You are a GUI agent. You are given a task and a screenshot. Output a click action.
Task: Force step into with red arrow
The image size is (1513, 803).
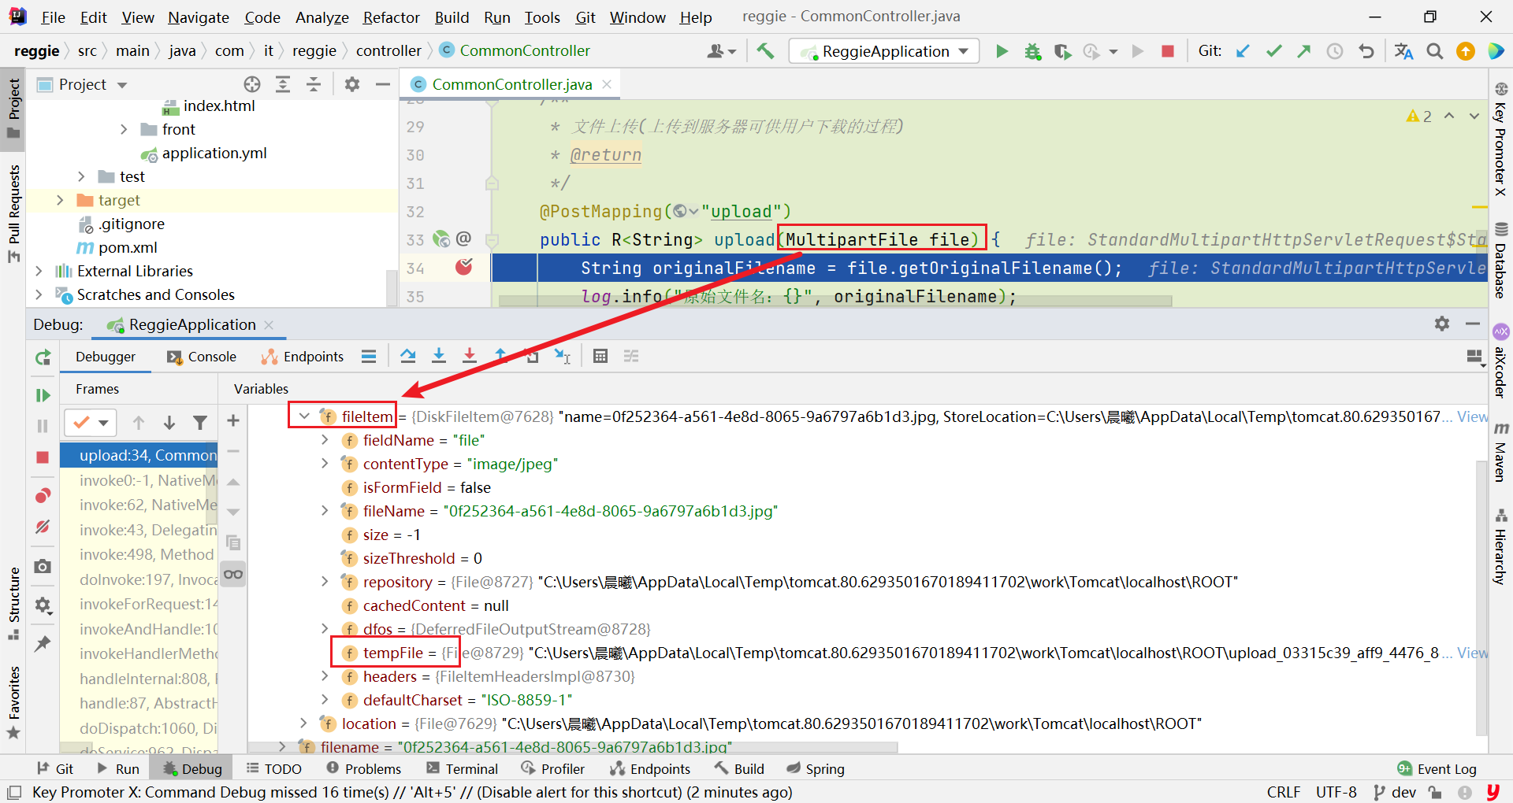470,357
